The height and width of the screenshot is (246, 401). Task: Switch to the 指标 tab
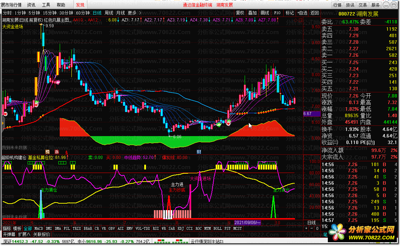7,228
